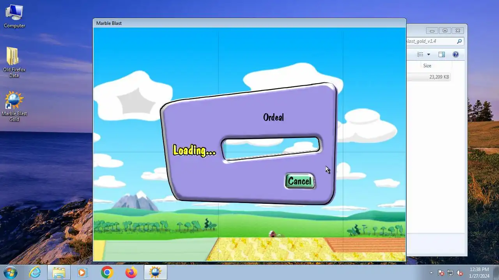The image size is (499, 280).
Task: Change the view icon in Explorer window
Action: (x=420, y=54)
